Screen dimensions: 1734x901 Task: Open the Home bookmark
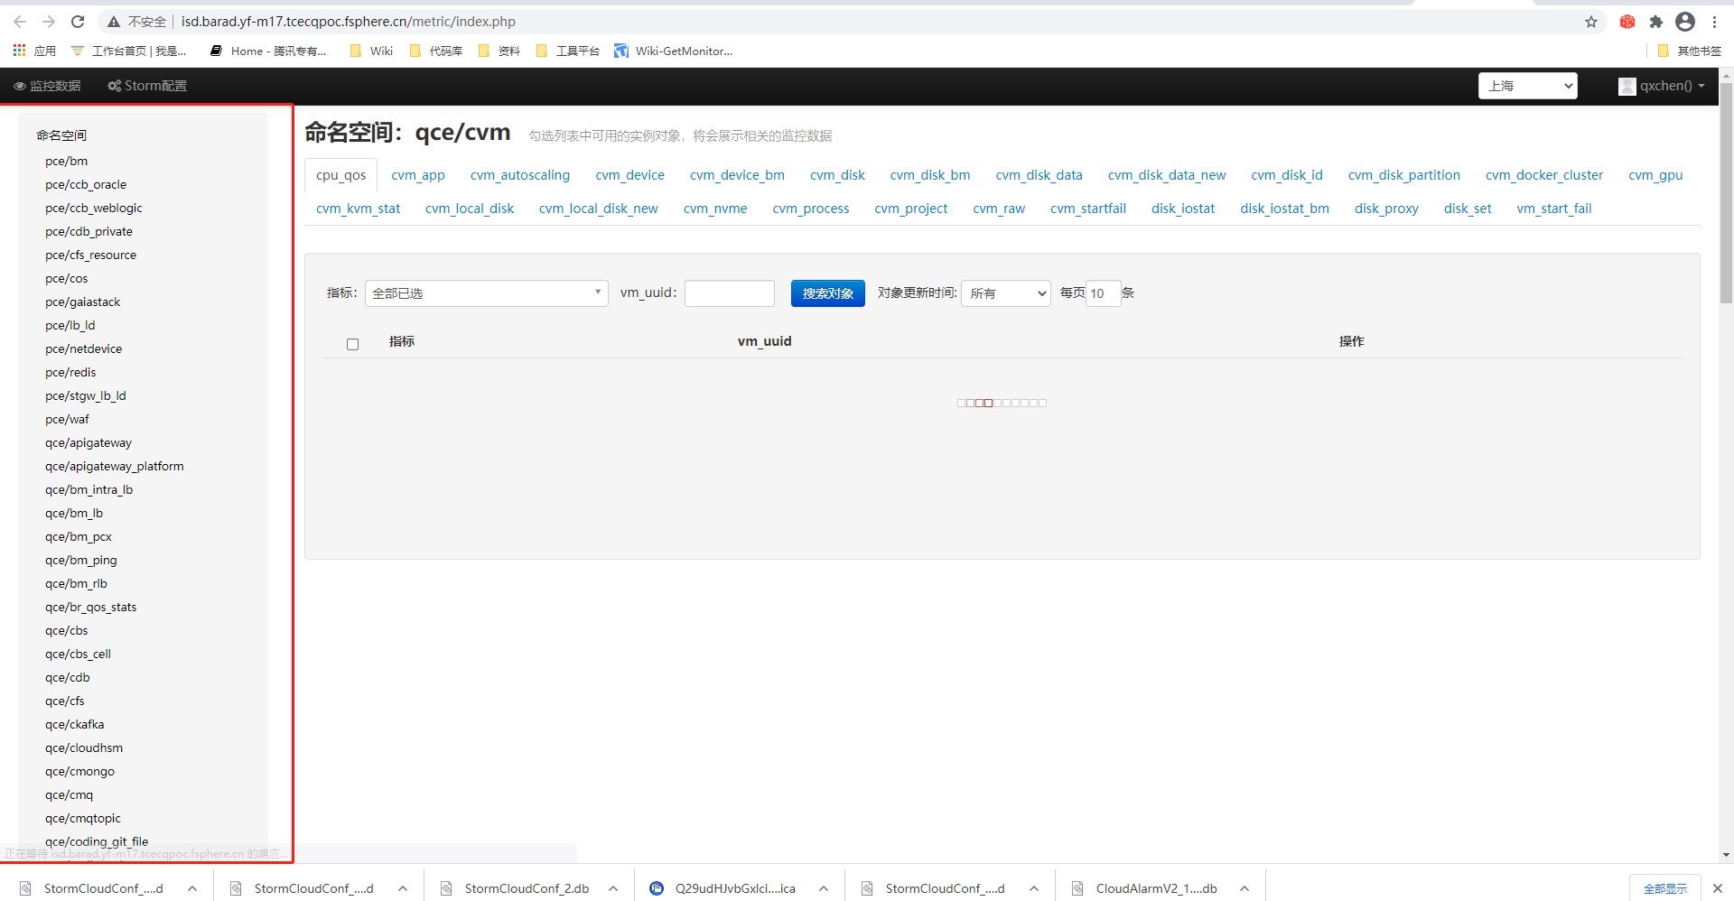(268, 51)
